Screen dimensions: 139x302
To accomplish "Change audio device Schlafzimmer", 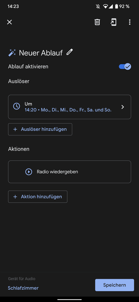I will click(23, 288).
